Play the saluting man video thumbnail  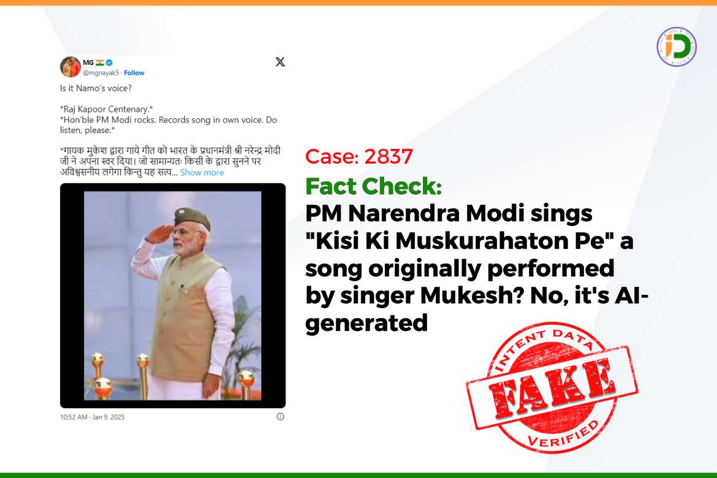coord(173,295)
